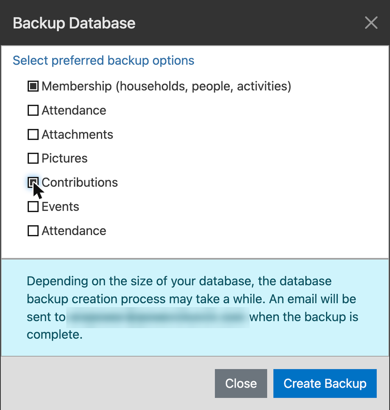Toggle the Contributions checkbox
The width and height of the screenshot is (390, 410).
(x=33, y=183)
